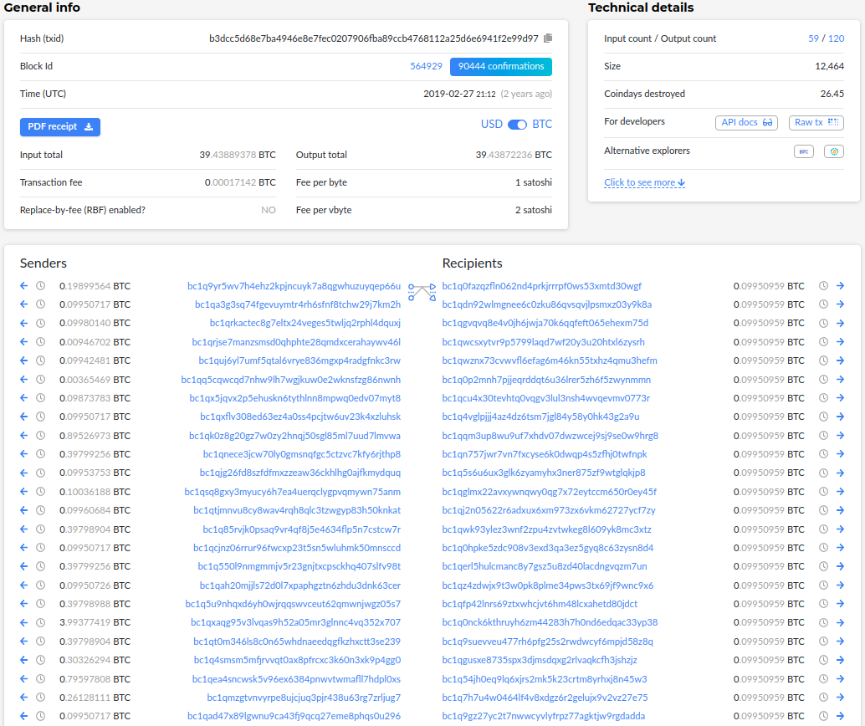The height and width of the screenshot is (726, 865).
Task: Expand technical details via Click to see more
Action: coord(644,182)
